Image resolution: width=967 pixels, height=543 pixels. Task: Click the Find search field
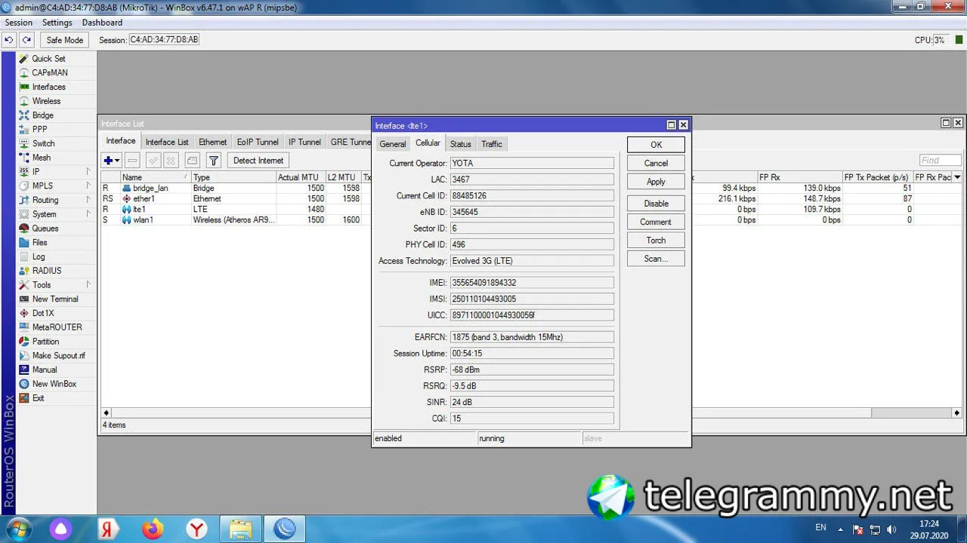pos(941,161)
